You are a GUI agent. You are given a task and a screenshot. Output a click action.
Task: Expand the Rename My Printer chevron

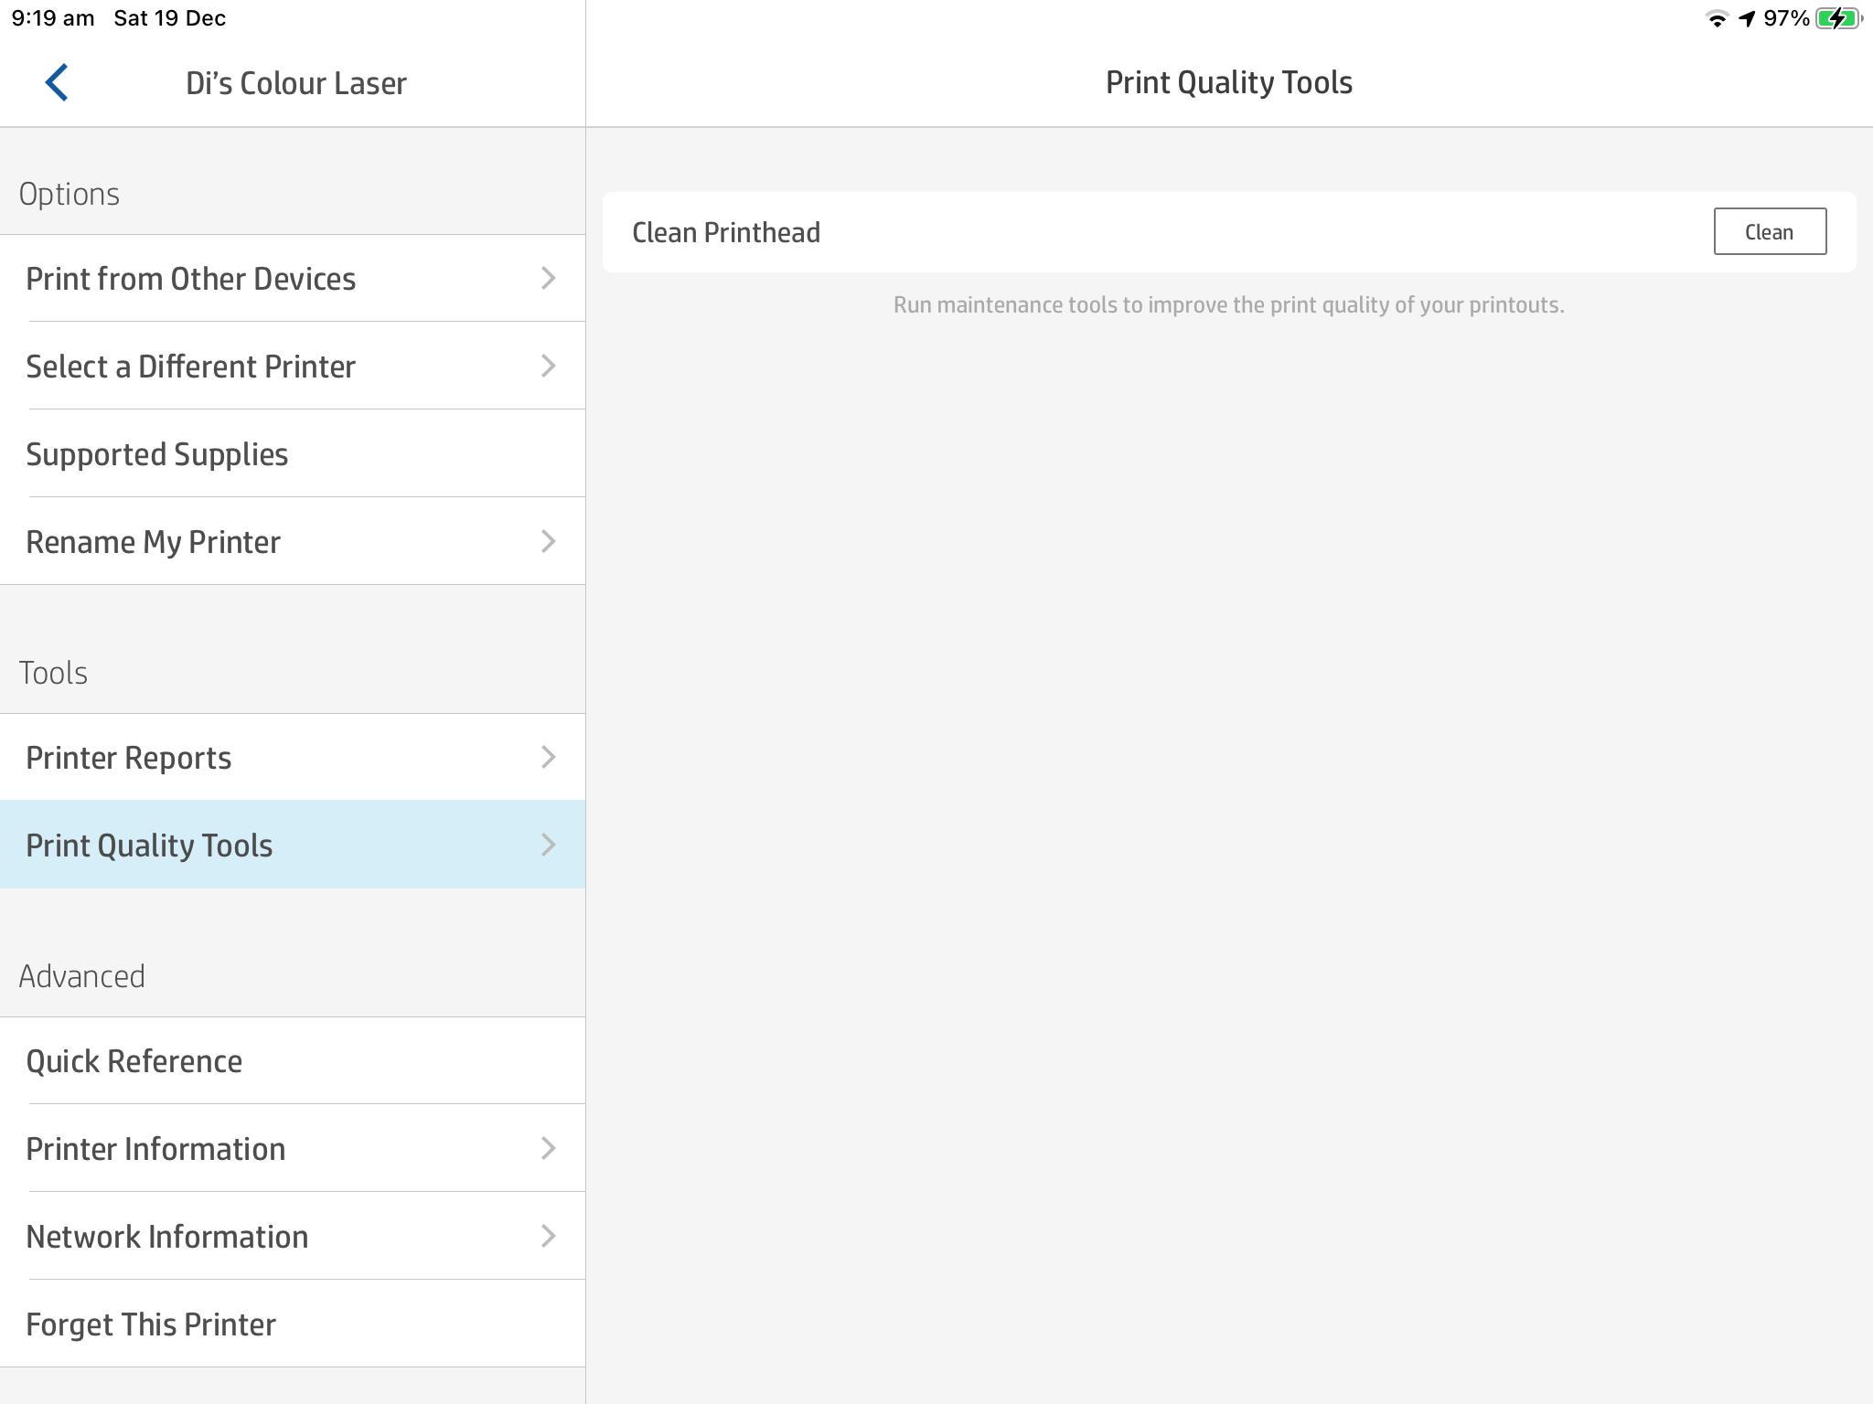tap(548, 541)
